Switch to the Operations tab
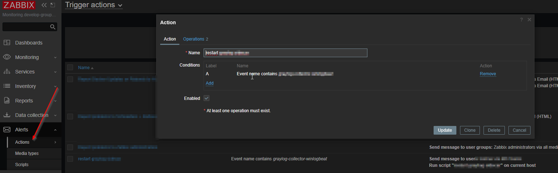 click(195, 39)
